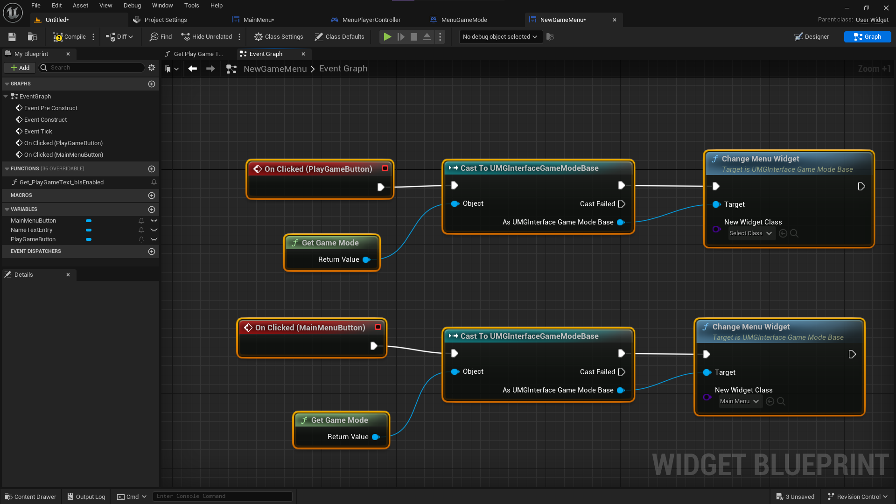
Task: Switch to the MenuGameMode tab
Action: [464, 20]
